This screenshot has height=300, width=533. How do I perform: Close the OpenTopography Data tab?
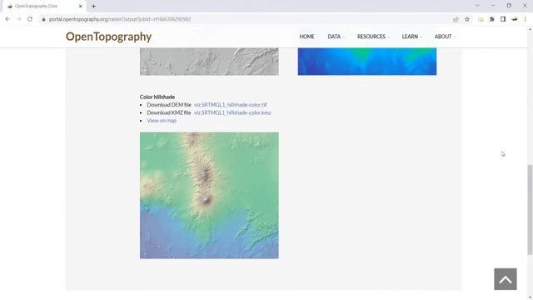pyautogui.click(x=81, y=6)
